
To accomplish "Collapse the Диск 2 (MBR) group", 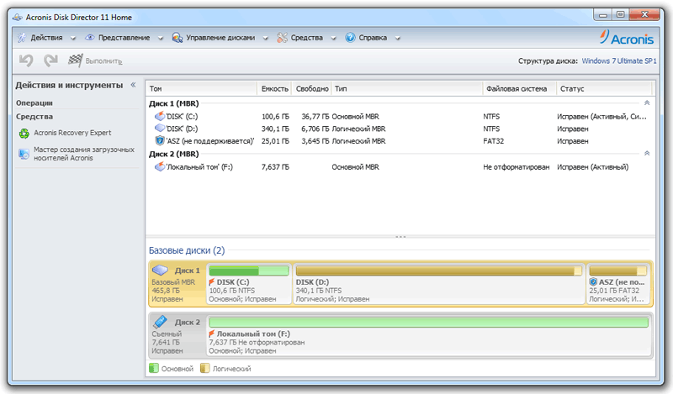I will [647, 154].
